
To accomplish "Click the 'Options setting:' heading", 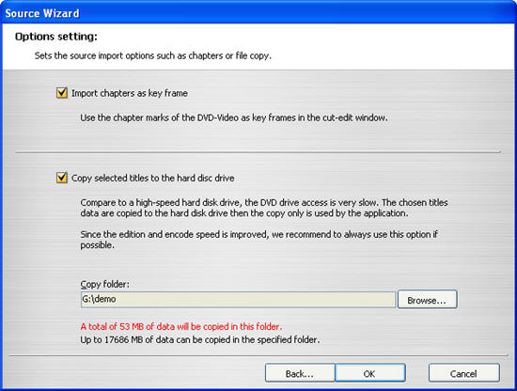I will (x=56, y=37).
